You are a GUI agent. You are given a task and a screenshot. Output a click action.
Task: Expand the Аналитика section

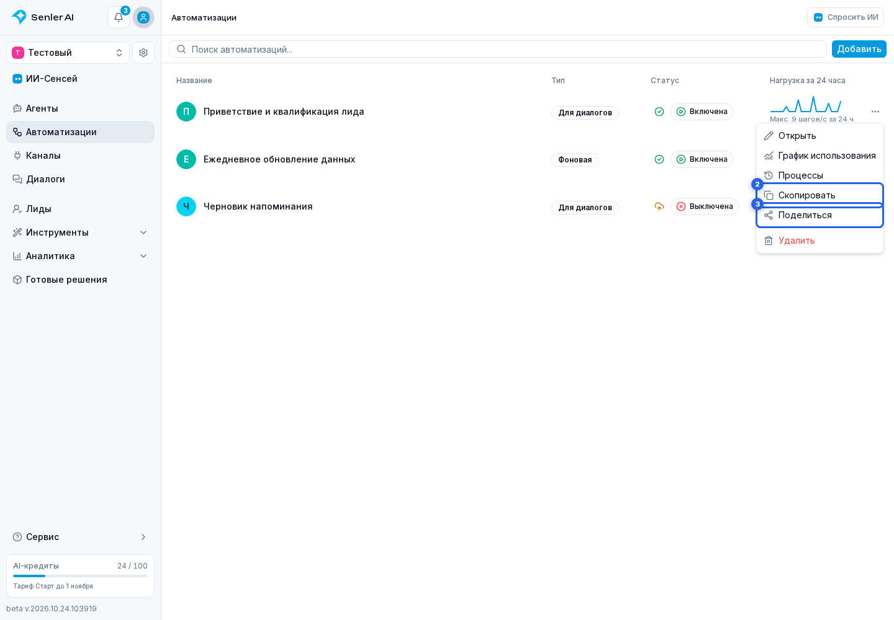pos(80,256)
